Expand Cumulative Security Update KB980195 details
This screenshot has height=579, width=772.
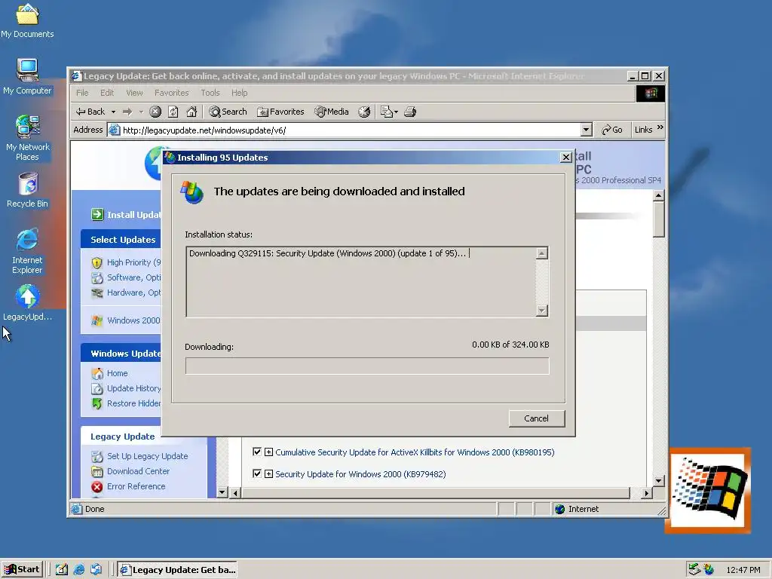pos(269,452)
